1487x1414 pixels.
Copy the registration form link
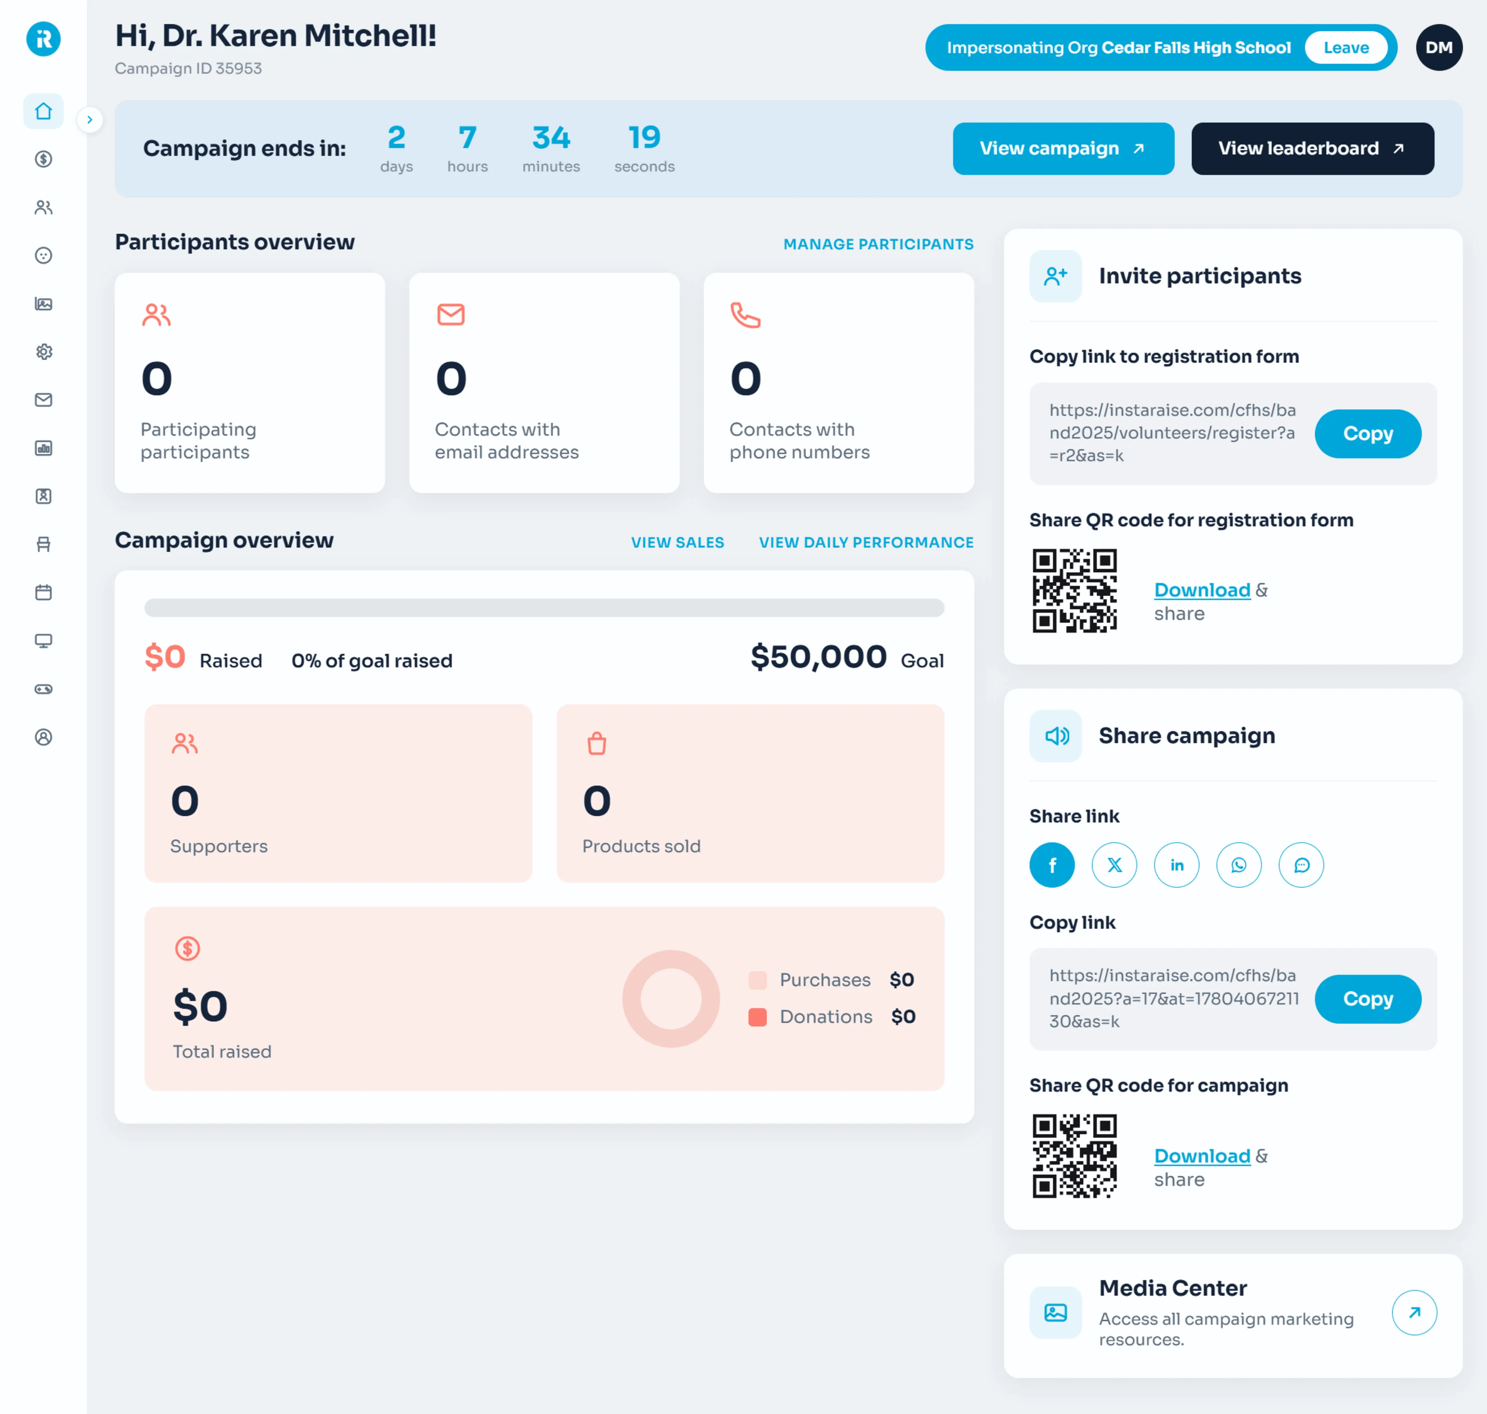(1368, 433)
